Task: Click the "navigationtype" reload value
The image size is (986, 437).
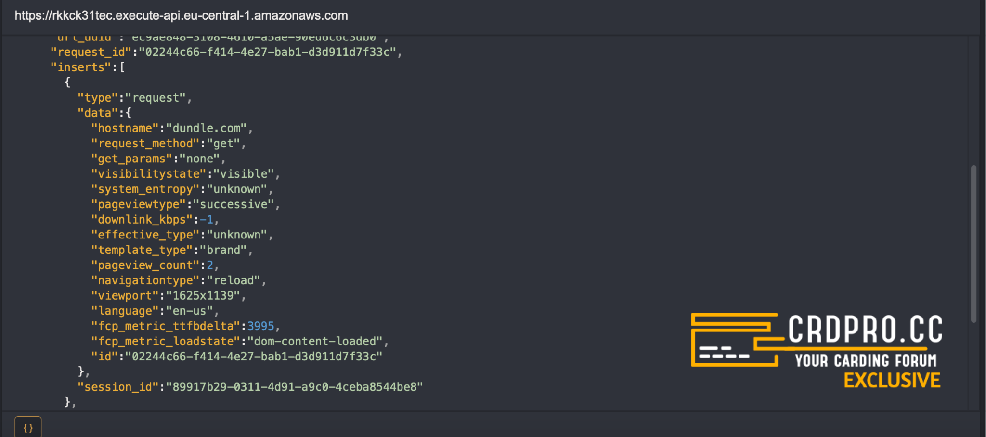Action: [234, 280]
